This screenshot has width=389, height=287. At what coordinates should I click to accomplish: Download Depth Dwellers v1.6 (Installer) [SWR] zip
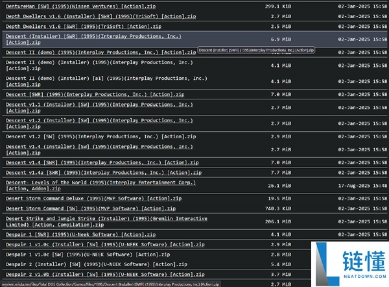[100, 16]
